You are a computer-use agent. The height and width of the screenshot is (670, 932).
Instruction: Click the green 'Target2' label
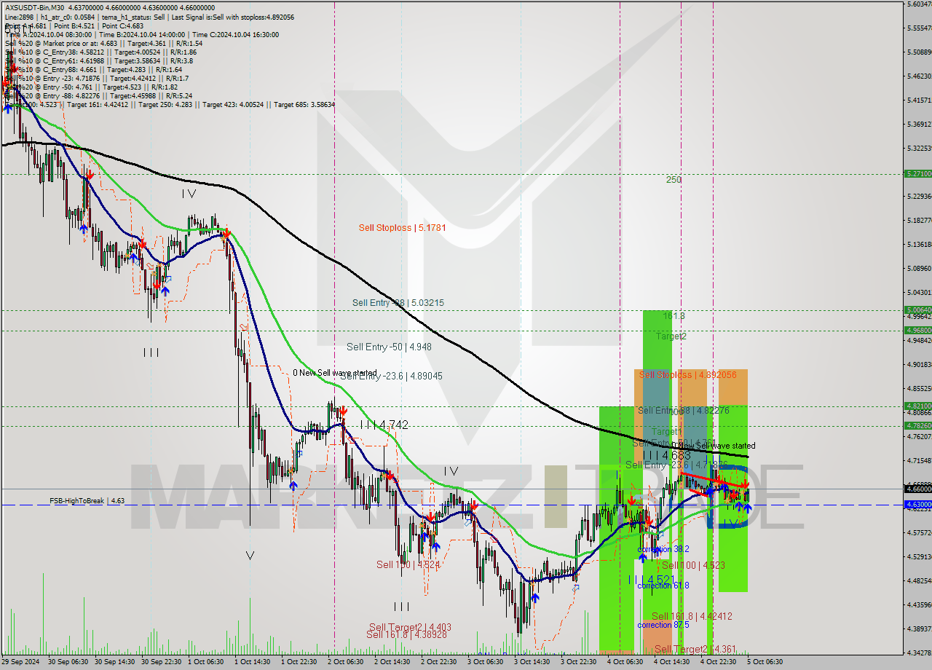pyautogui.click(x=671, y=336)
